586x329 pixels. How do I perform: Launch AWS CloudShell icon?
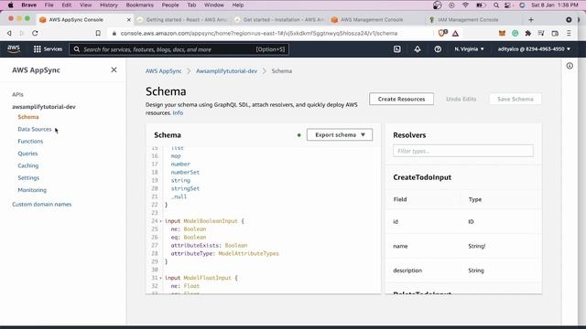click(396, 48)
